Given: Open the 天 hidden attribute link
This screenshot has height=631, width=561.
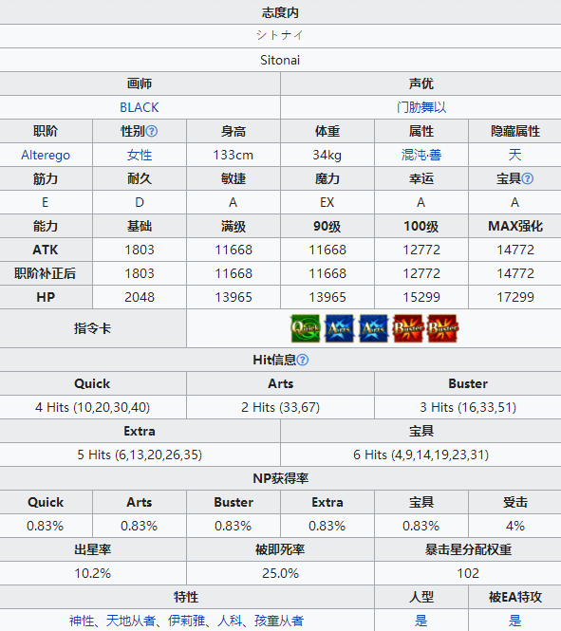Looking at the screenshot, I should tap(514, 155).
